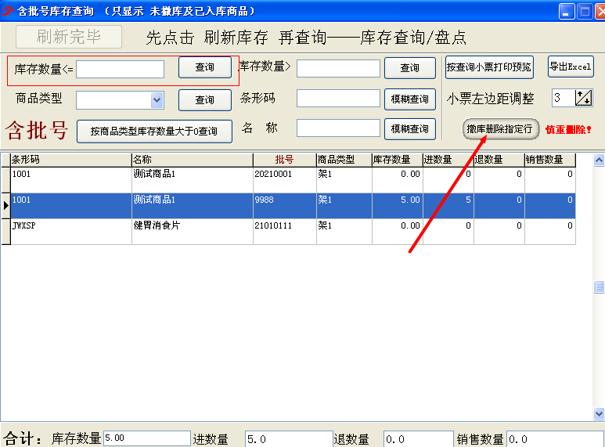Maximize the 含批号库存查询 window
The image size is (605, 447).
point(585,12)
